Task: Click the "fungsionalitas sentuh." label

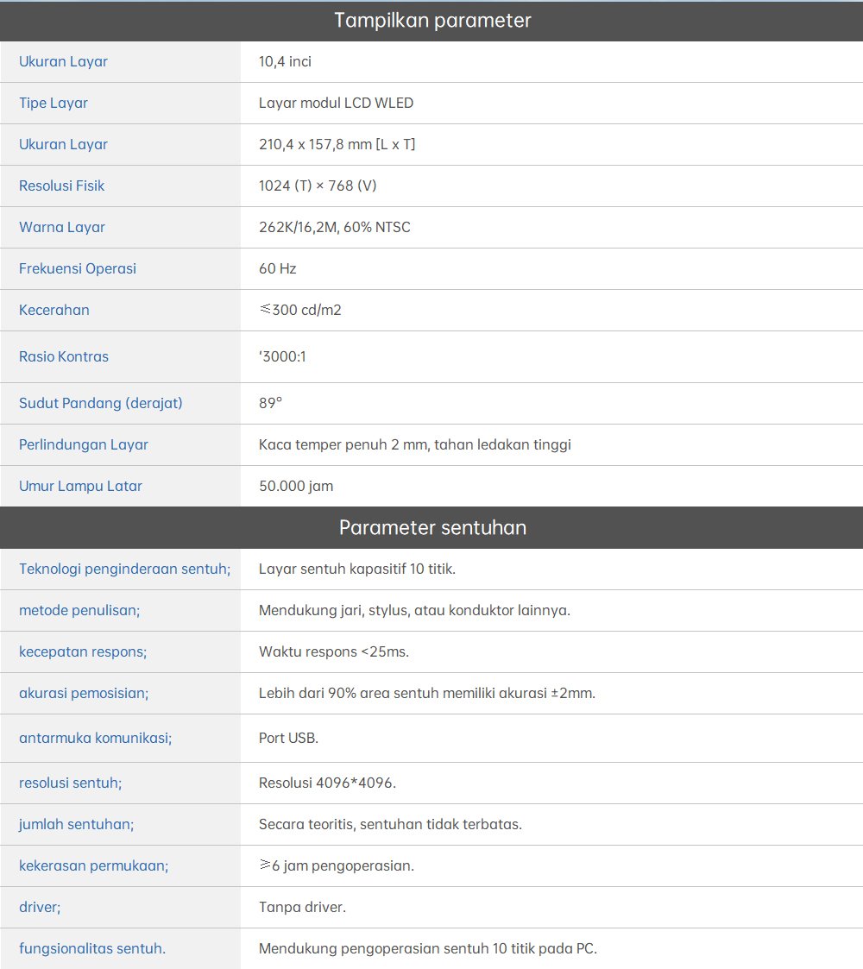Action: (92, 948)
